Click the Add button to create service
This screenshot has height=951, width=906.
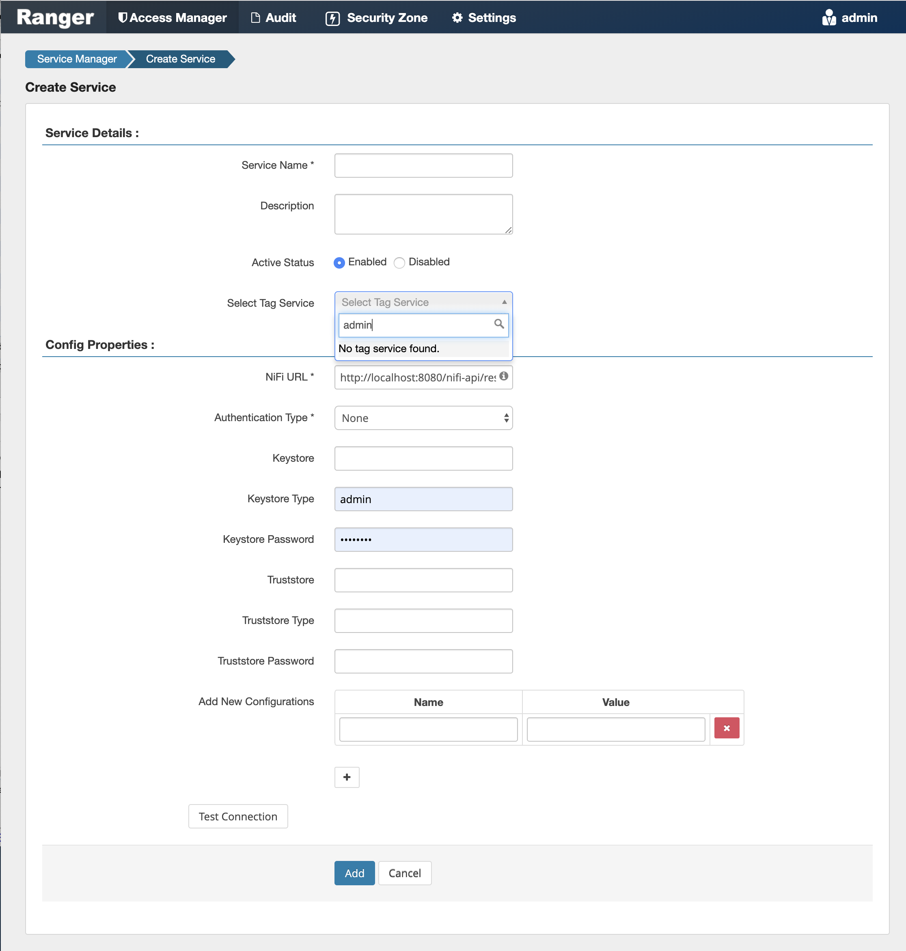click(x=354, y=873)
